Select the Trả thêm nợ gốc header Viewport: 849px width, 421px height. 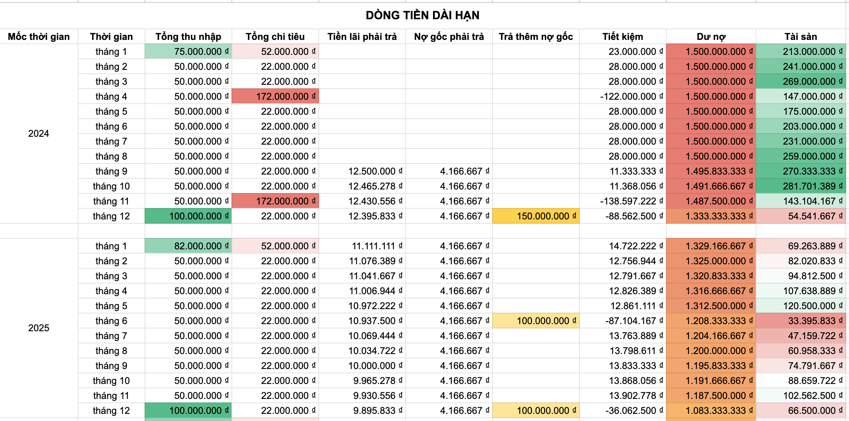pos(536,36)
